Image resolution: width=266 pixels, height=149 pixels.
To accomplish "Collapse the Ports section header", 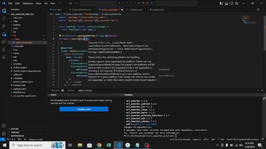I will click(x=54, y=95).
